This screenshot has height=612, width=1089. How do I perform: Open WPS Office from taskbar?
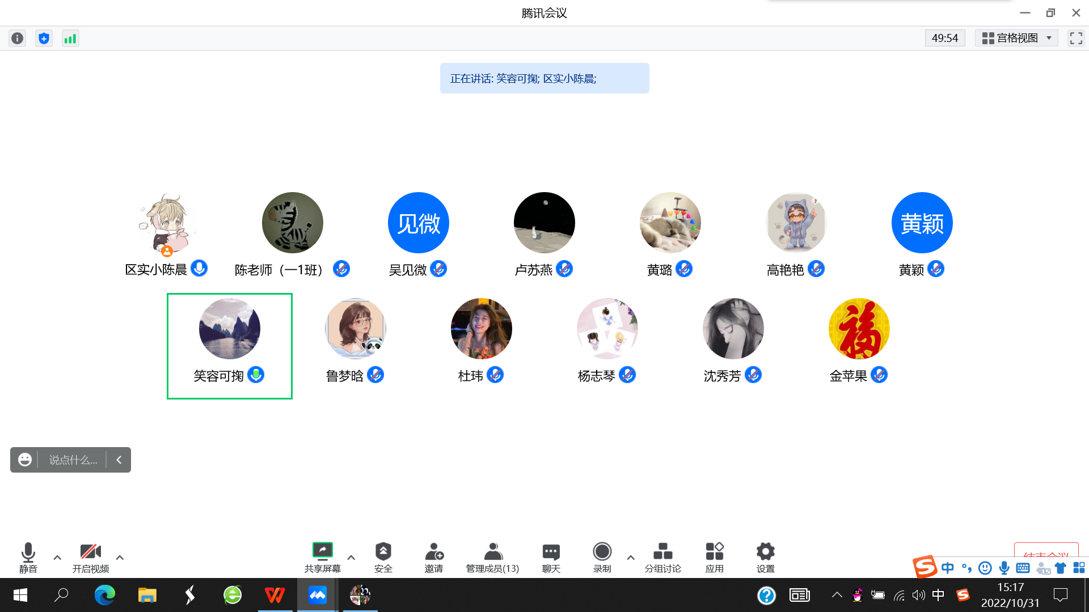coord(275,595)
